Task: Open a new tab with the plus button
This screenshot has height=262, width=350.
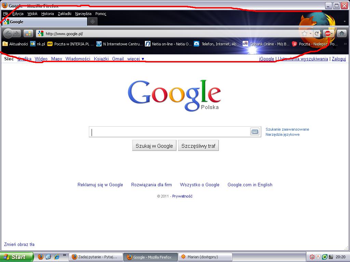Action: [x=92, y=21]
